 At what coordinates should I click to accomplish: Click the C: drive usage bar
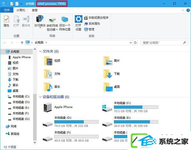136,107
